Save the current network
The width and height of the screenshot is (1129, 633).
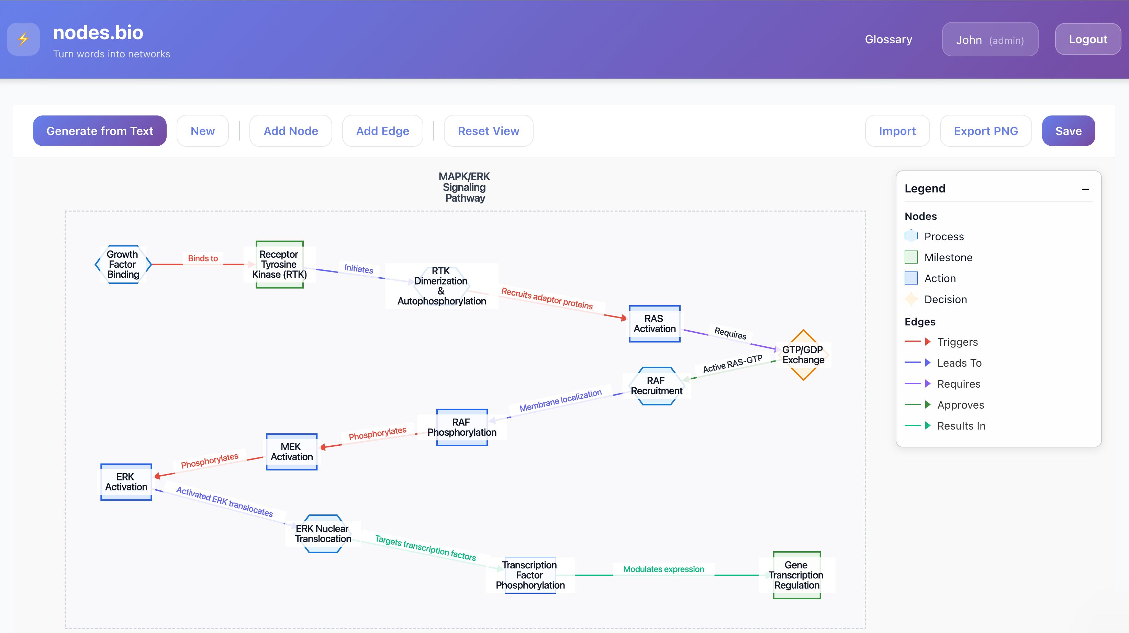[x=1069, y=130]
